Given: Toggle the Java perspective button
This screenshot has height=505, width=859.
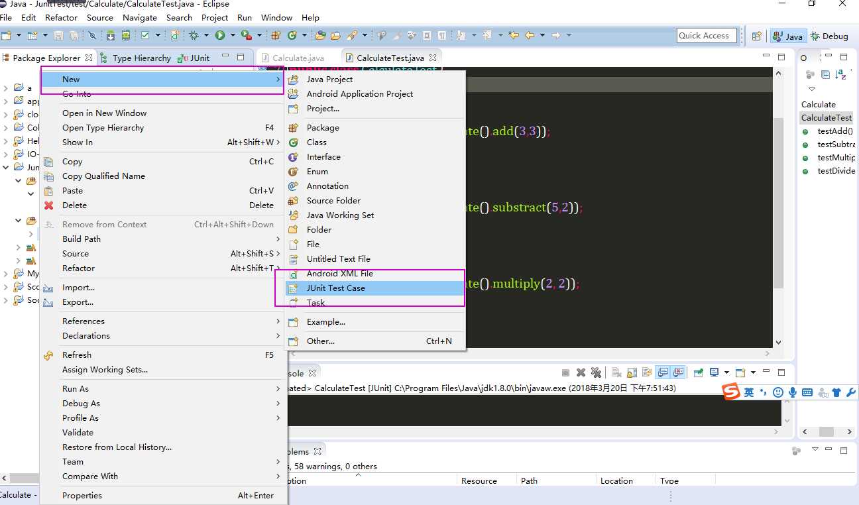Looking at the screenshot, I should click(x=787, y=36).
